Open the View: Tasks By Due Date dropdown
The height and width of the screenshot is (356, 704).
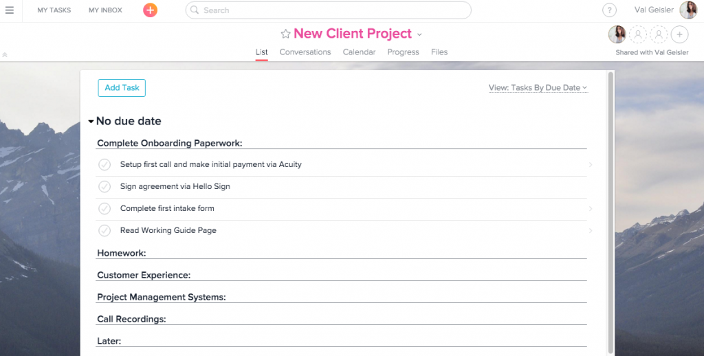pyautogui.click(x=538, y=88)
